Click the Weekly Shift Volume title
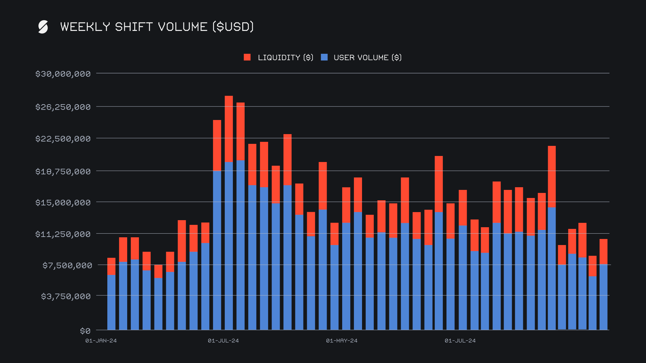The height and width of the screenshot is (363, 646). point(157,27)
